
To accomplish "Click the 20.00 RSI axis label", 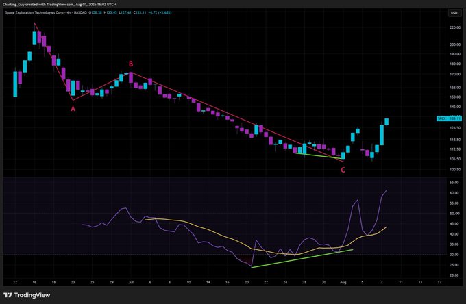I will tap(456, 275).
